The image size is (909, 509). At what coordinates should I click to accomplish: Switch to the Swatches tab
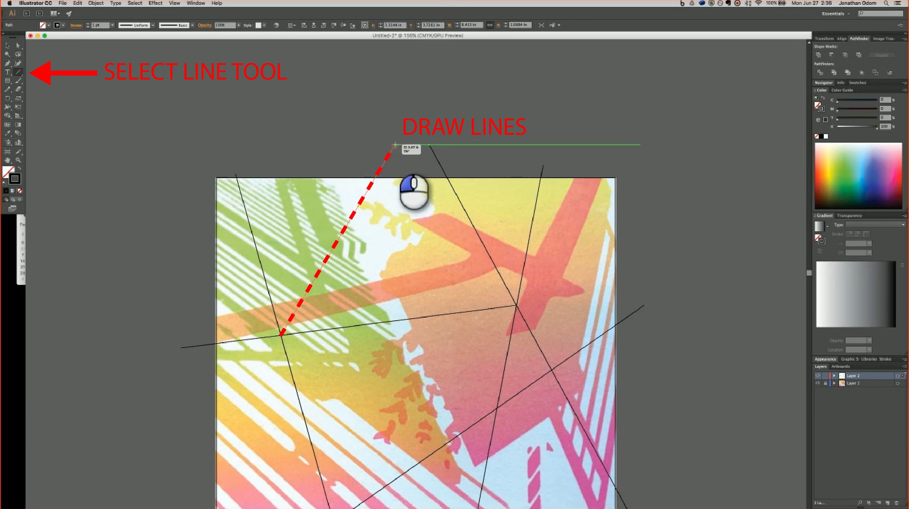[857, 83]
